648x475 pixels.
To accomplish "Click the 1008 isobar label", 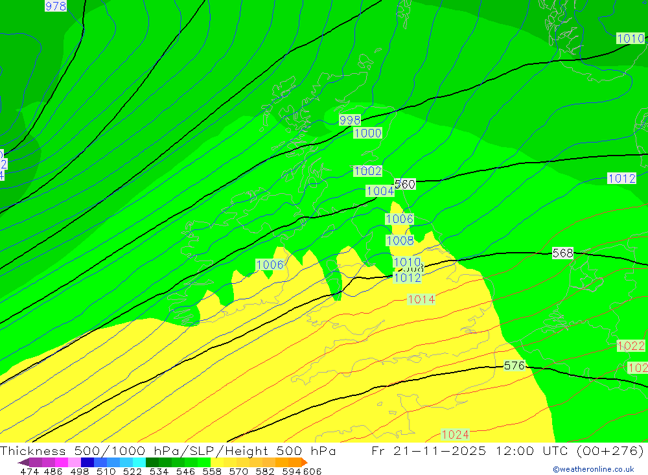I will point(400,240).
